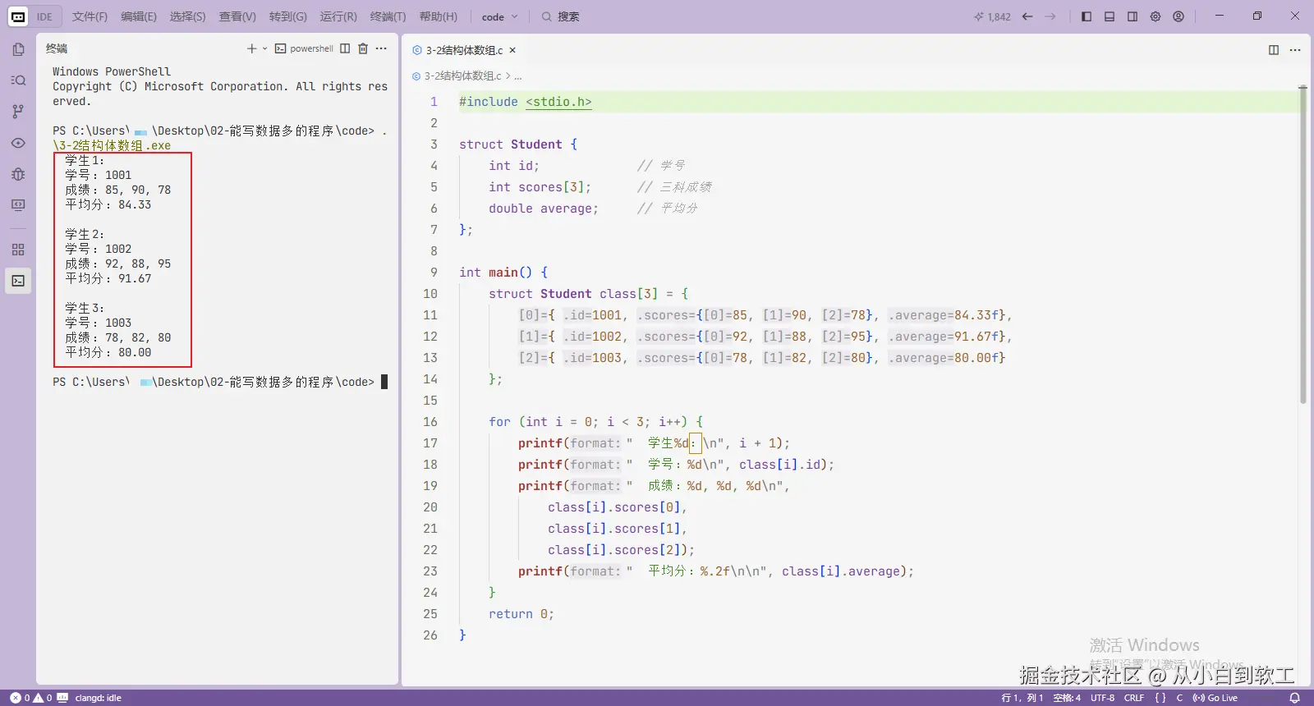Open errors and warnings count in status bar
This screenshot has width=1314, height=706.
click(x=31, y=698)
